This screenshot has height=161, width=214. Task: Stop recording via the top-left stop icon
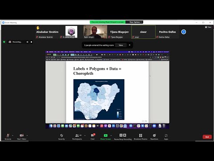[31, 42]
